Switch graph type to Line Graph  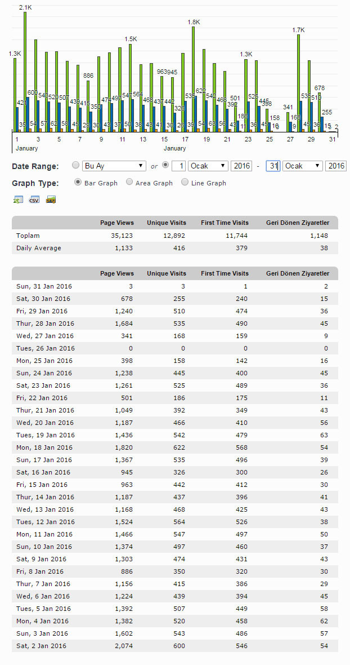coord(185,183)
